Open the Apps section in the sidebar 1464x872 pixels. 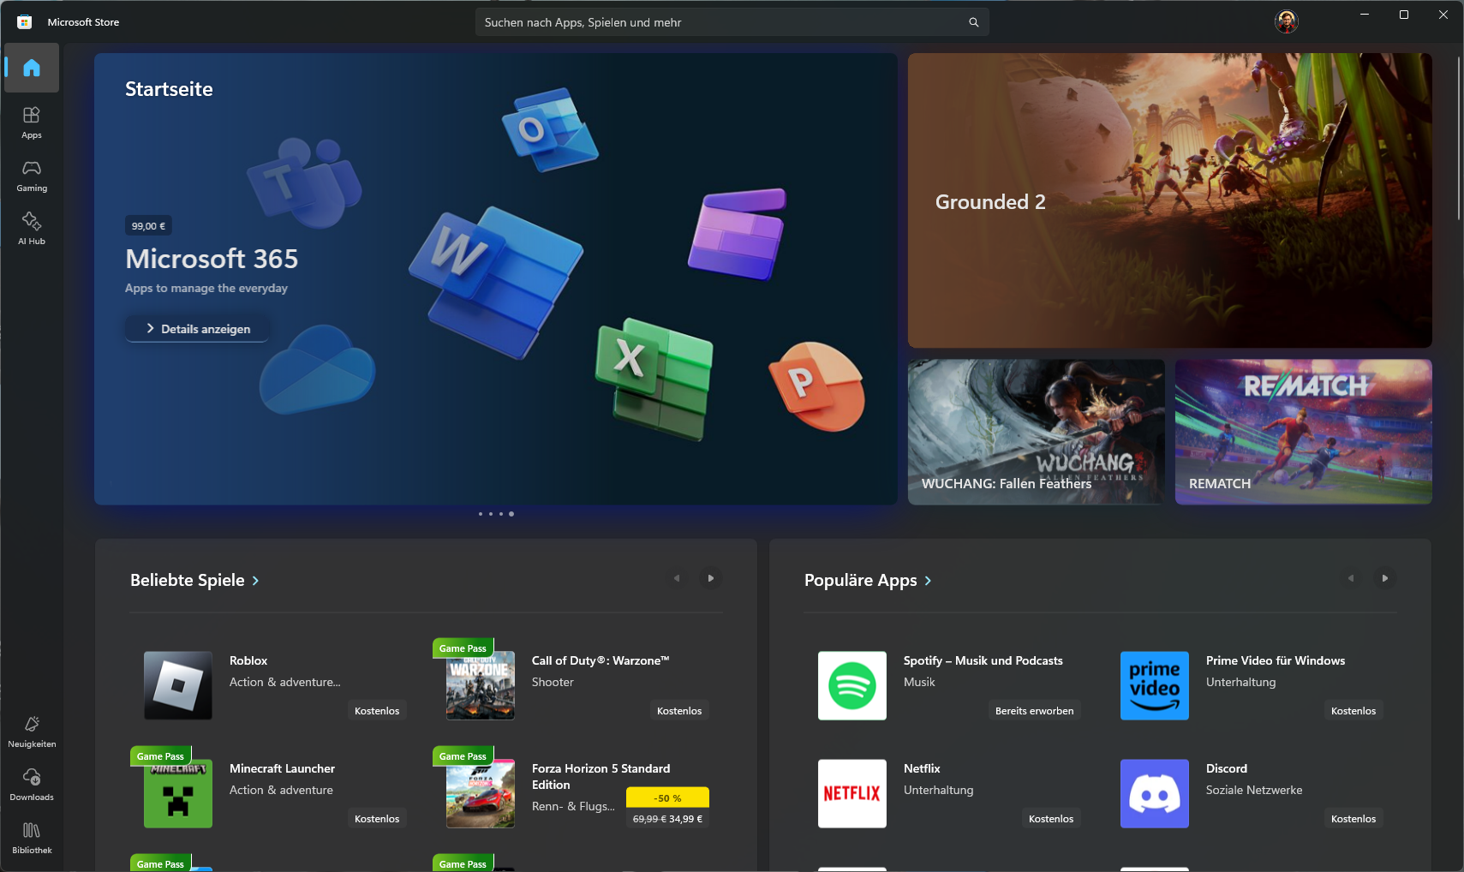pos(32,122)
